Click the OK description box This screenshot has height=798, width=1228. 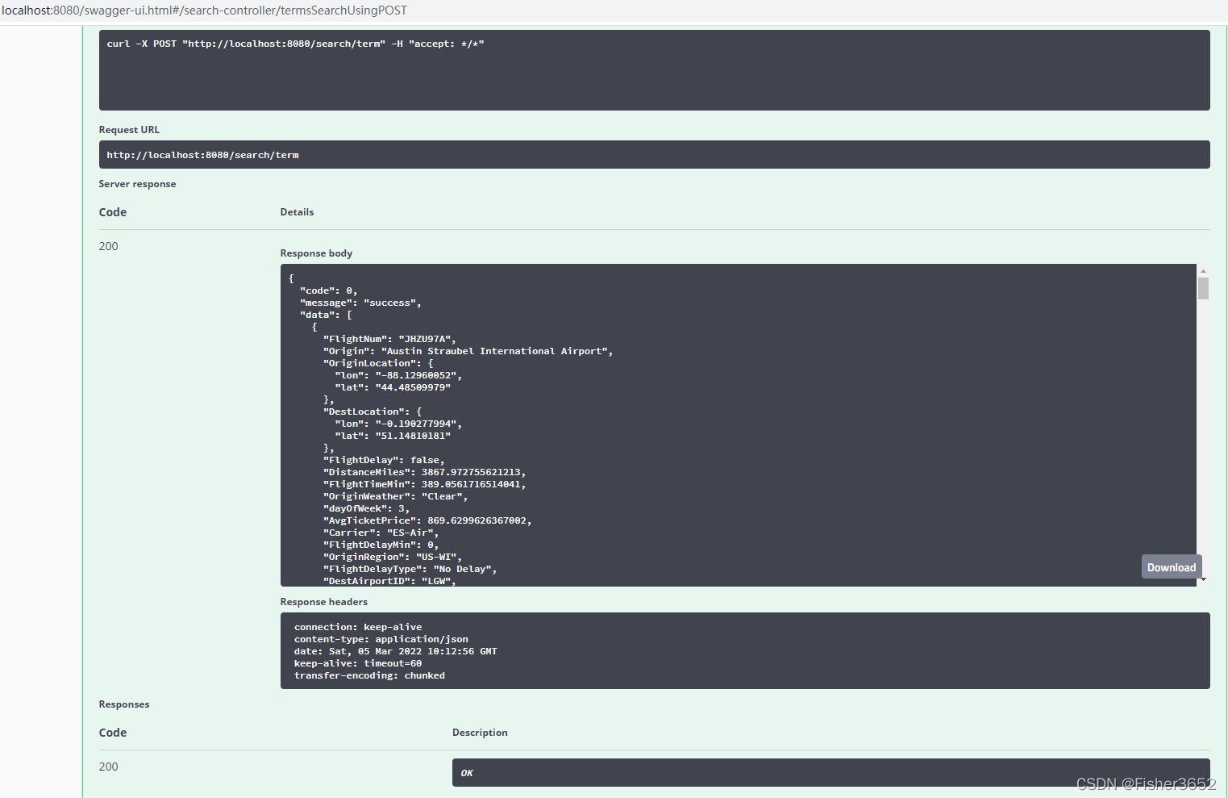(830, 772)
